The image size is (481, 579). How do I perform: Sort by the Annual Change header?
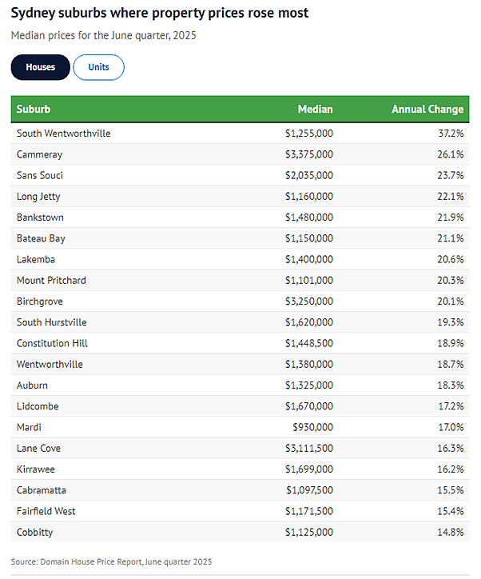click(x=427, y=110)
